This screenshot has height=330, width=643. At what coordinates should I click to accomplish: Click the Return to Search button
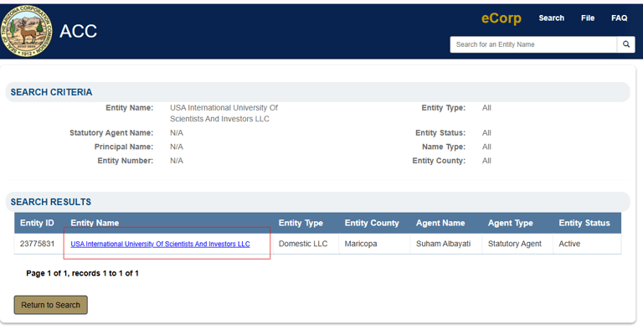51,305
